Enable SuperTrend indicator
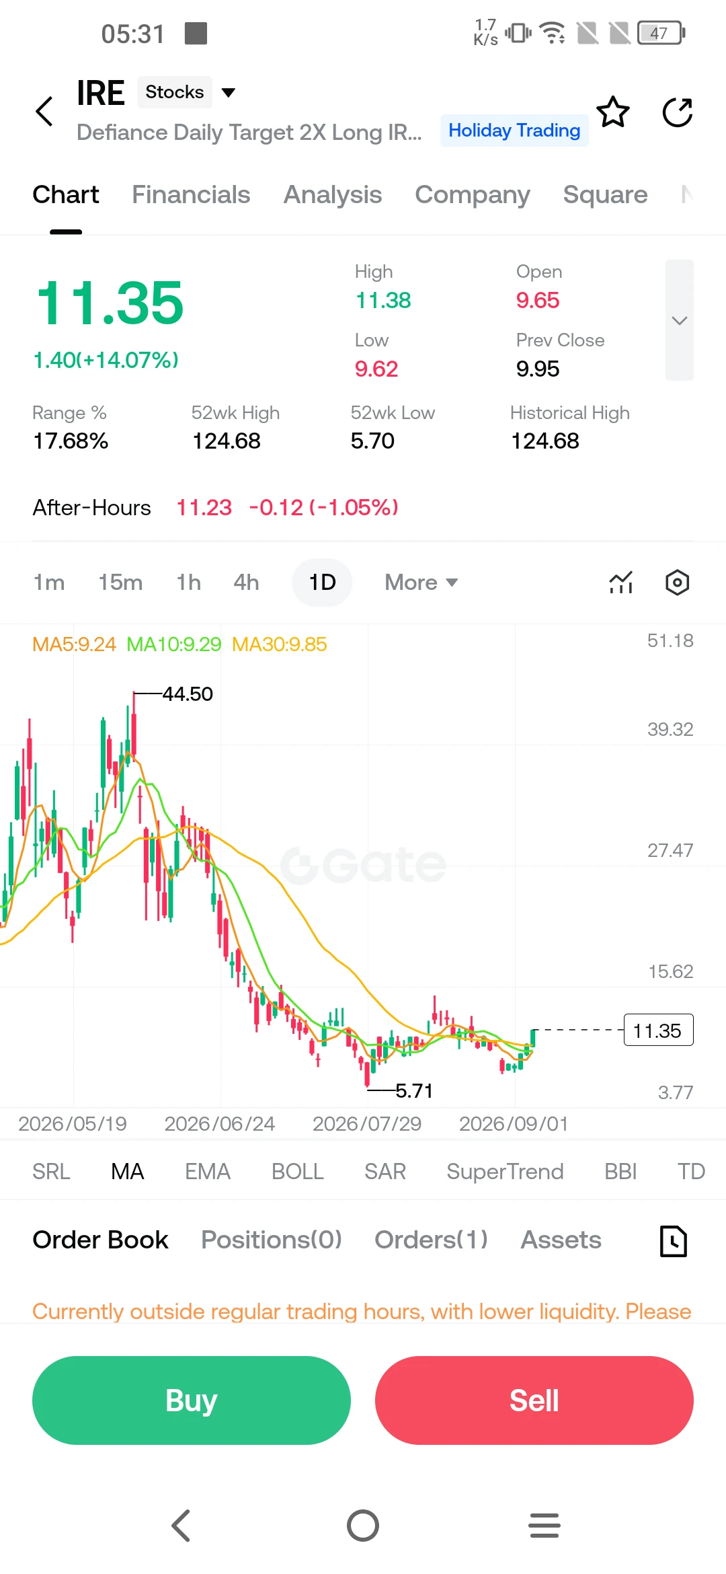 pos(506,1172)
